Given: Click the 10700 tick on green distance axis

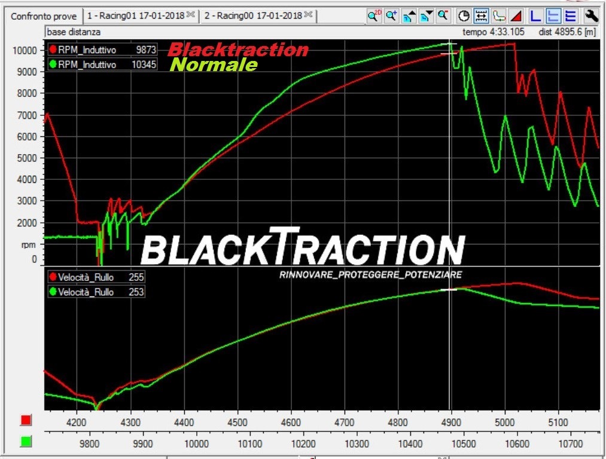Looking at the screenshot, I should click(x=571, y=443).
